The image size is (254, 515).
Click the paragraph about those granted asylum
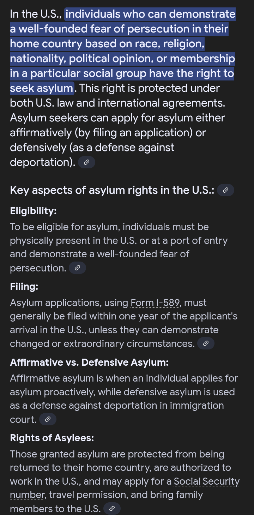coord(125,481)
